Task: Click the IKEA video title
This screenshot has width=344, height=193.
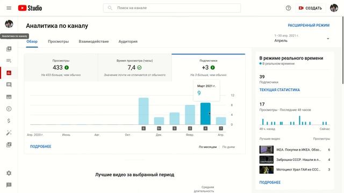Action: [299, 150]
